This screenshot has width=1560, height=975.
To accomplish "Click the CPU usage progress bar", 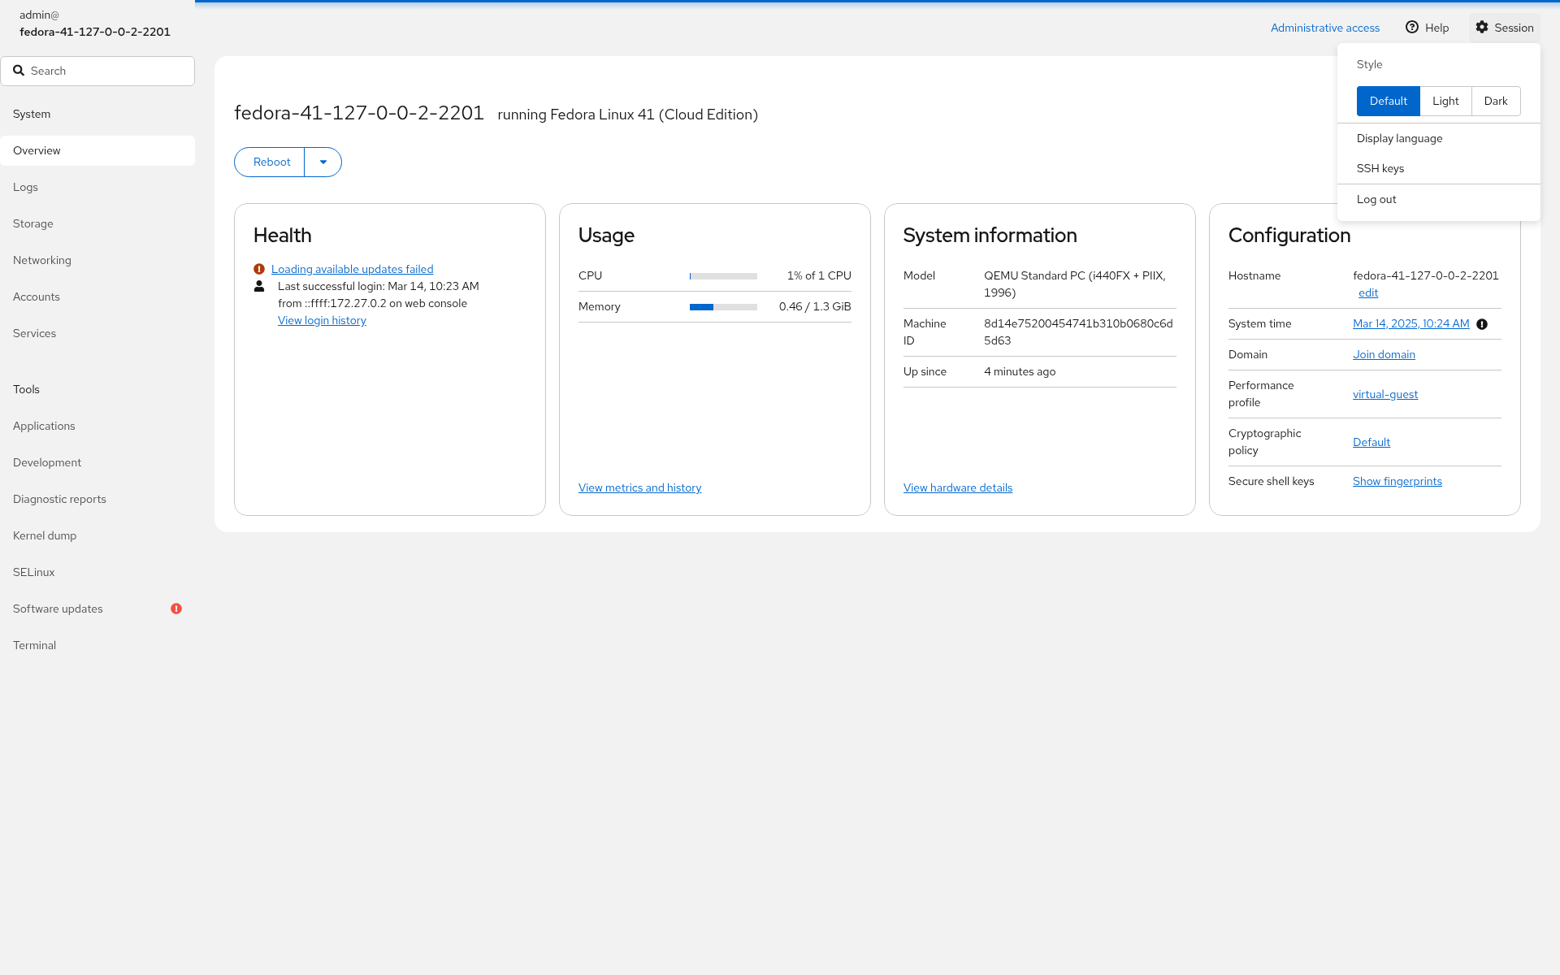I will [723, 276].
